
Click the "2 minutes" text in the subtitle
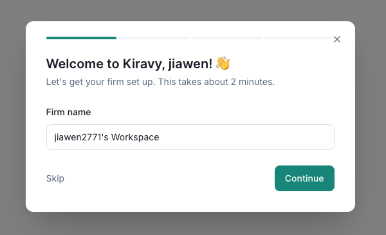coord(253,82)
